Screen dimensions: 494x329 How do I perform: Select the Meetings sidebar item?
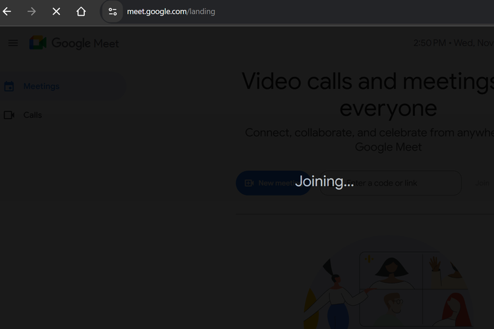click(63, 86)
